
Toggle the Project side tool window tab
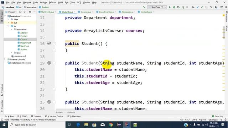click(2, 17)
